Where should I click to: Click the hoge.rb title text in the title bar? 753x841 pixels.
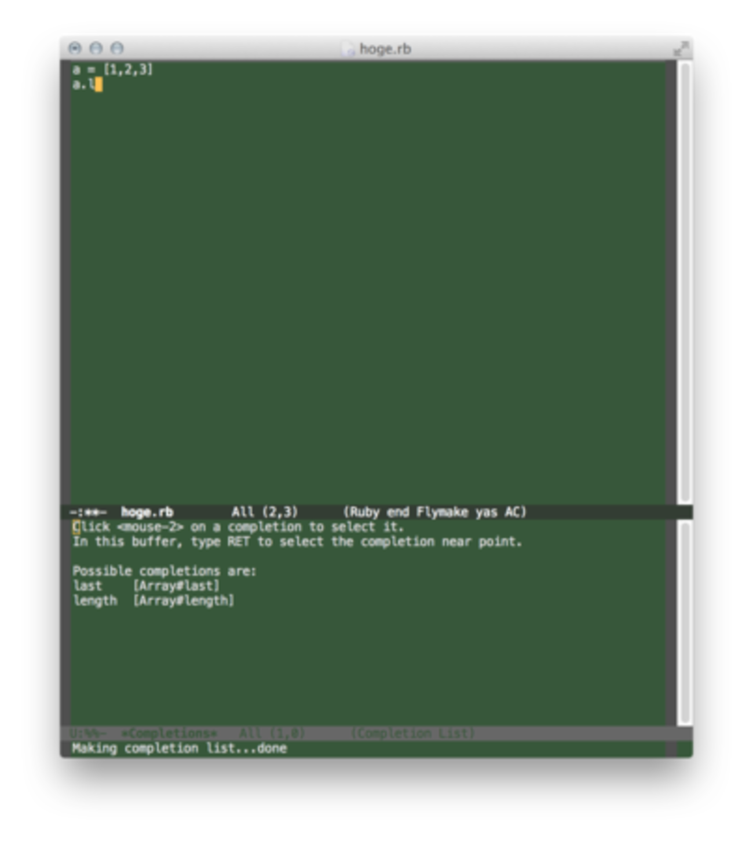pos(385,49)
